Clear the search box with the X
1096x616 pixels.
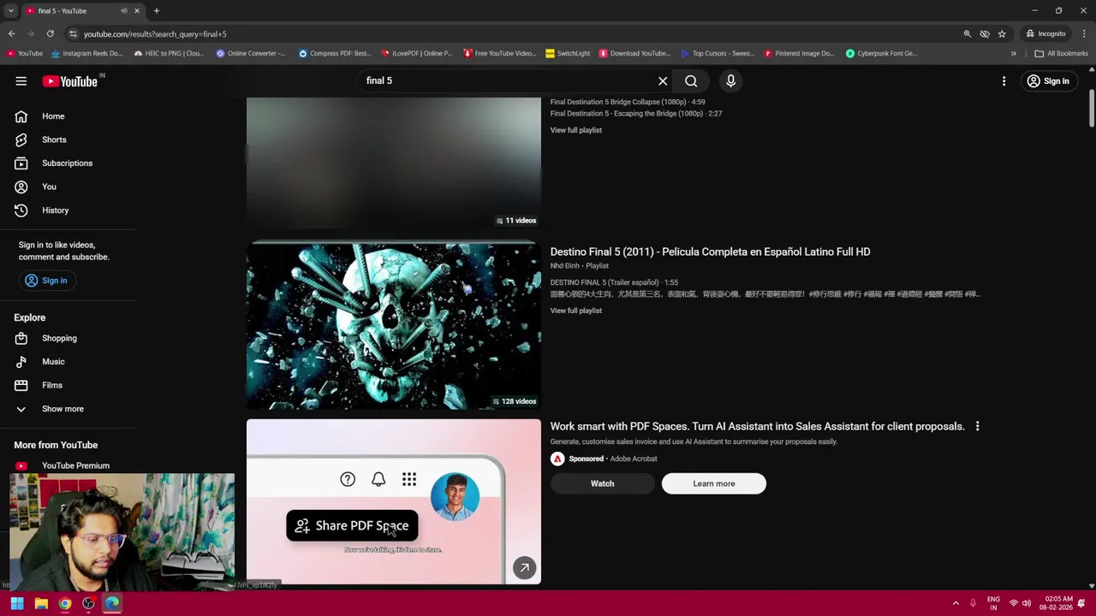(663, 80)
